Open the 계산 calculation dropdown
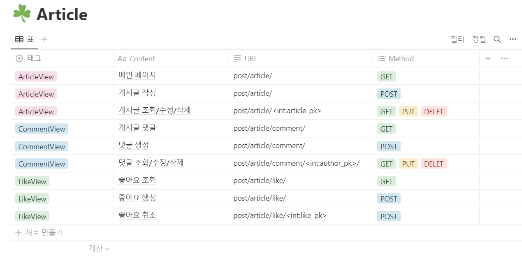 [x=98, y=248]
